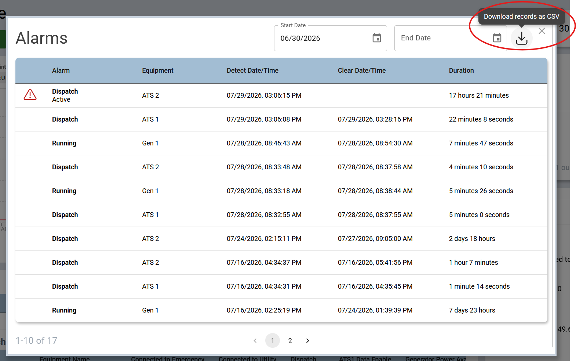Click the Clear Date/Time column header
Viewport: 576px width, 361px height.
362,71
